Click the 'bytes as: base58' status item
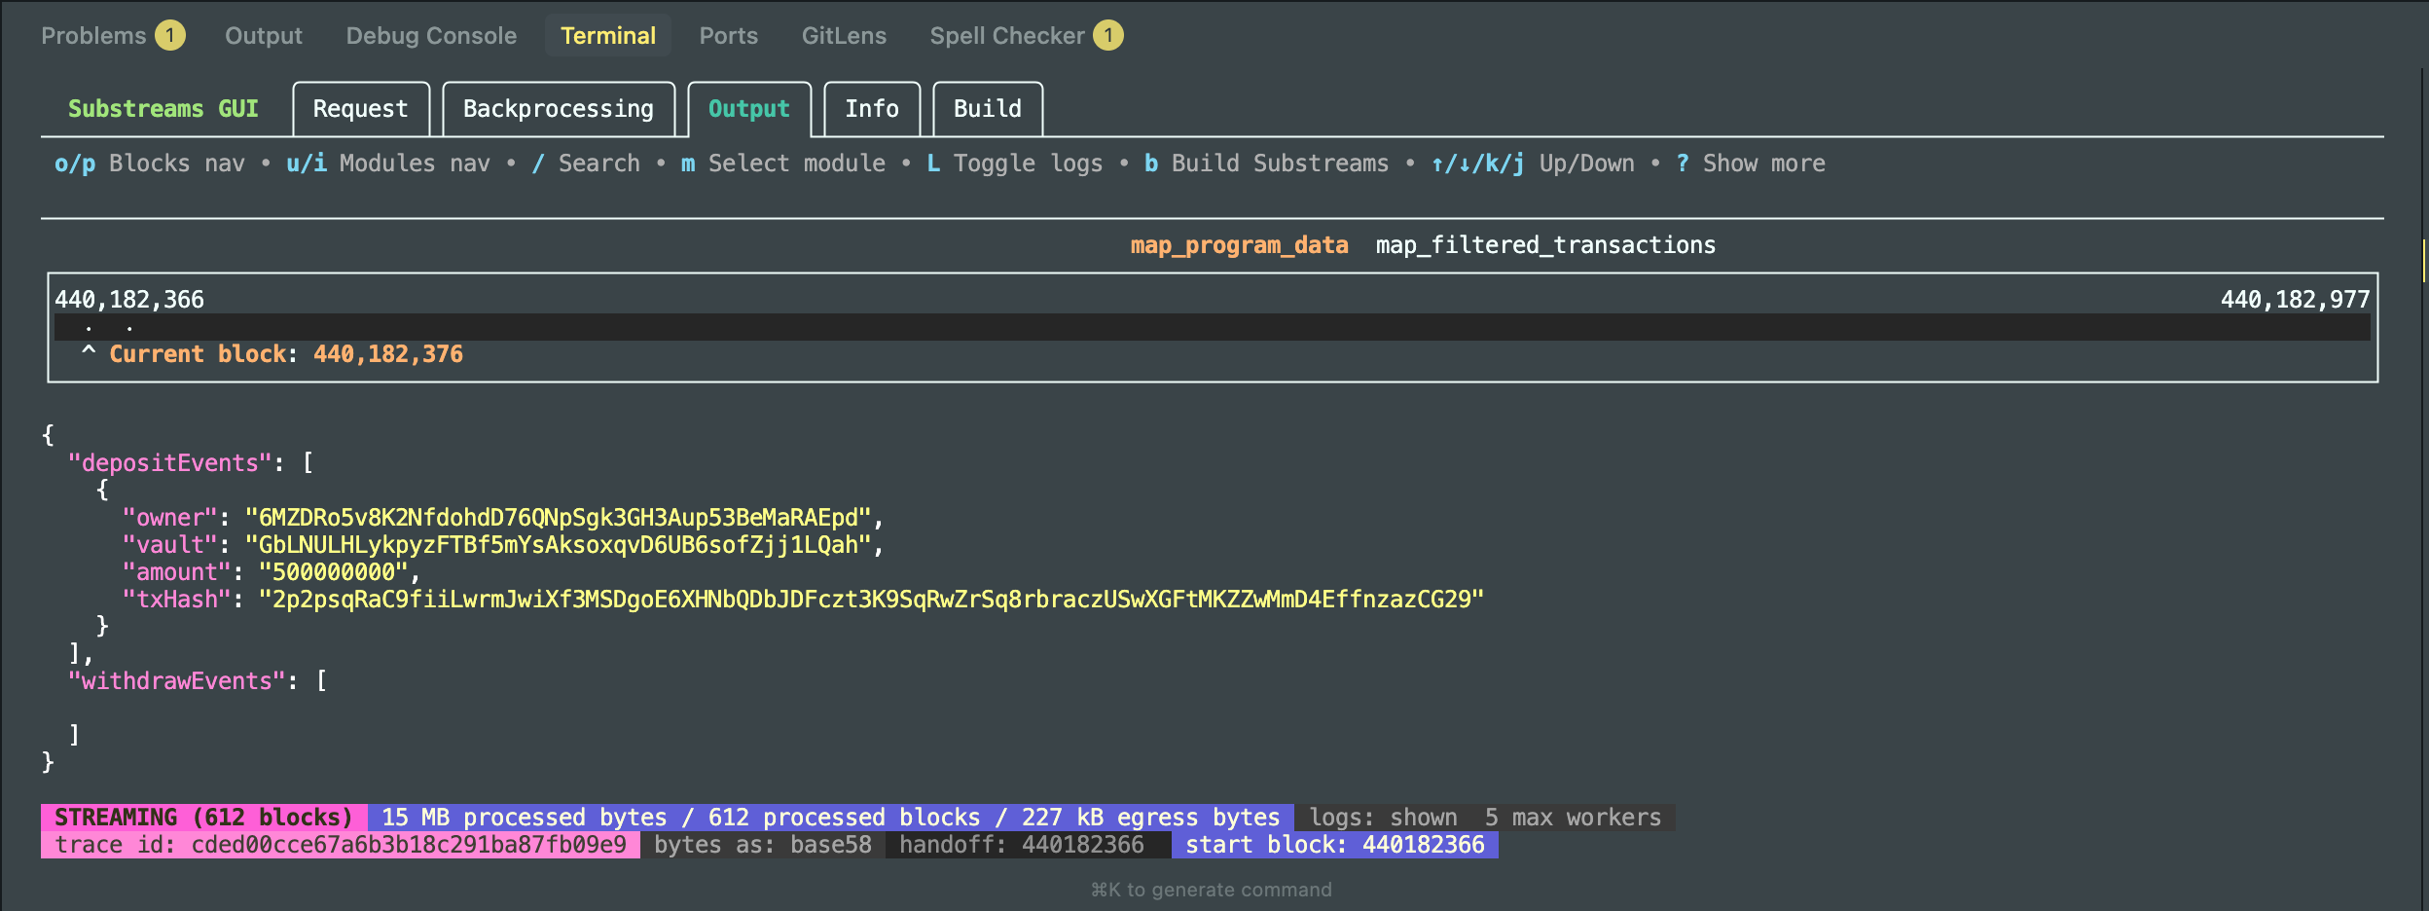The height and width of the screenshot is (911, 2429). (762, 845)
